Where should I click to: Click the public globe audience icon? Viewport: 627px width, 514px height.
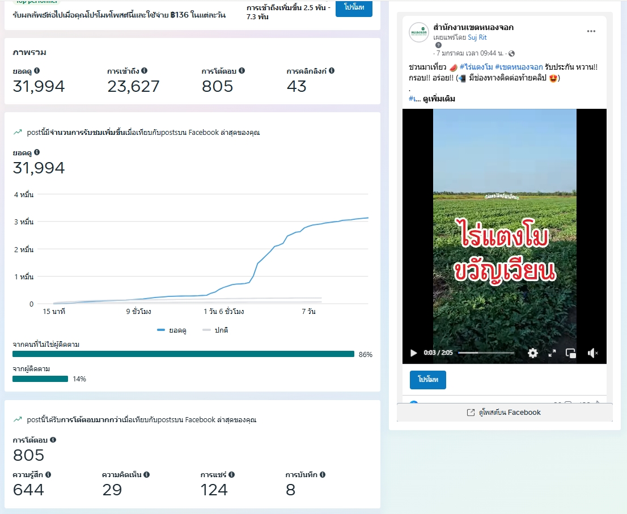[511, 54]
